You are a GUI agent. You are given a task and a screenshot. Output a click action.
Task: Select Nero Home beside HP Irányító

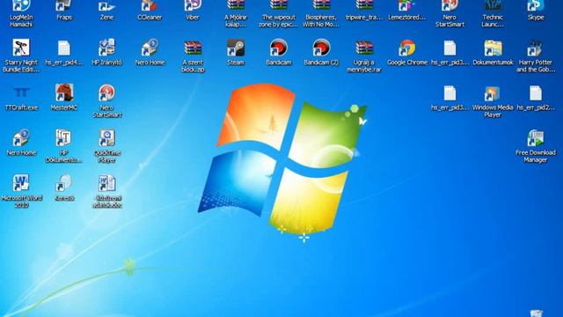(x=150, y=52)
